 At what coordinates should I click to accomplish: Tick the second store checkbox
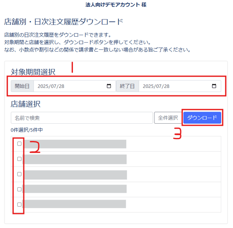19,159
